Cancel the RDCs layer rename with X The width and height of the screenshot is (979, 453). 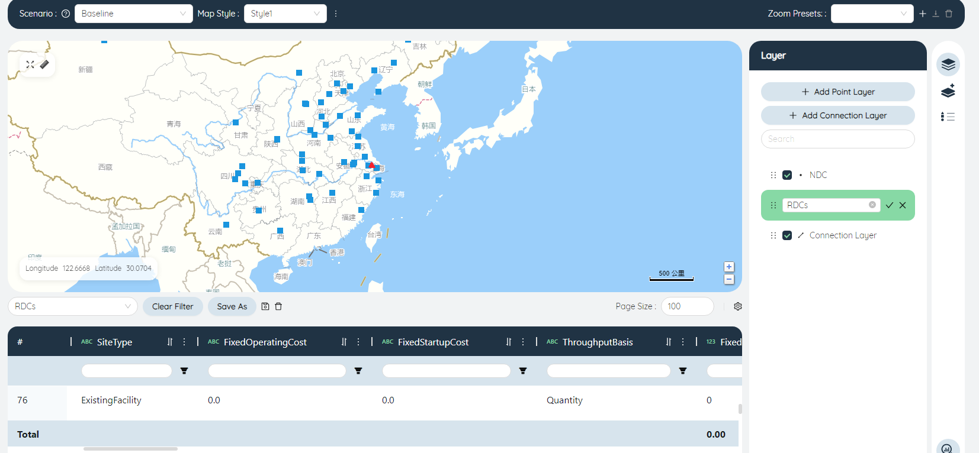pos(903,205)
